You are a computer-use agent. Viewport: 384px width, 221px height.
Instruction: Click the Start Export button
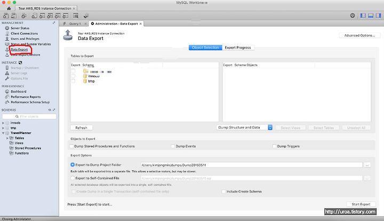[361, 204]
